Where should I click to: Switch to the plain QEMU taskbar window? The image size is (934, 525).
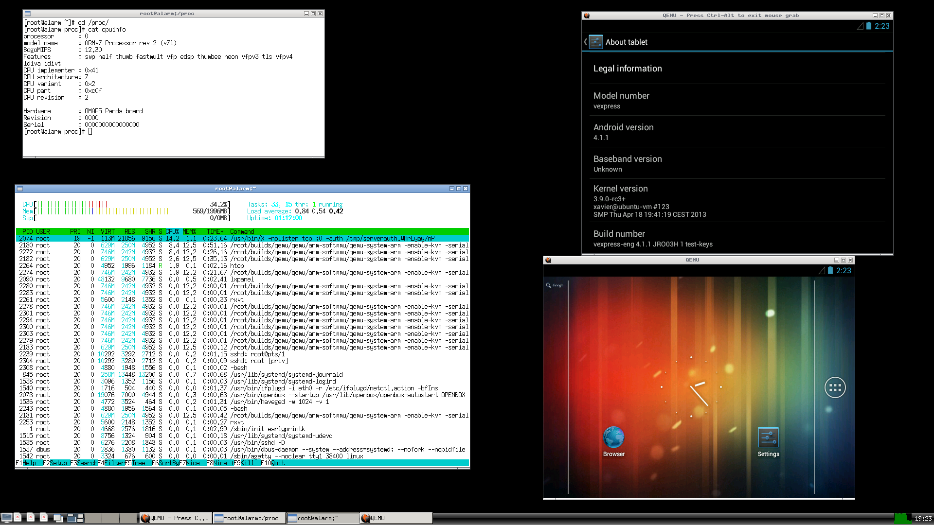pos(396,518)
